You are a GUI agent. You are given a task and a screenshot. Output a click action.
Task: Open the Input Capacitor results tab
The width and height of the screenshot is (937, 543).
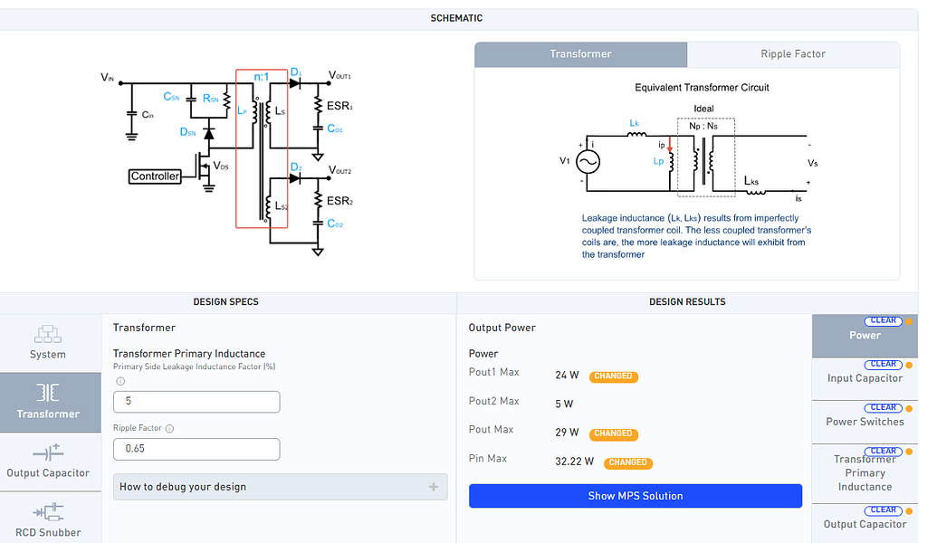[x=865, y=379]
